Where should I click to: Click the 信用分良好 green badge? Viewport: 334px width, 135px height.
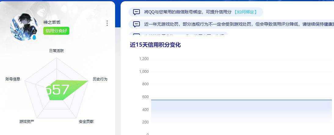coord(56,31)
